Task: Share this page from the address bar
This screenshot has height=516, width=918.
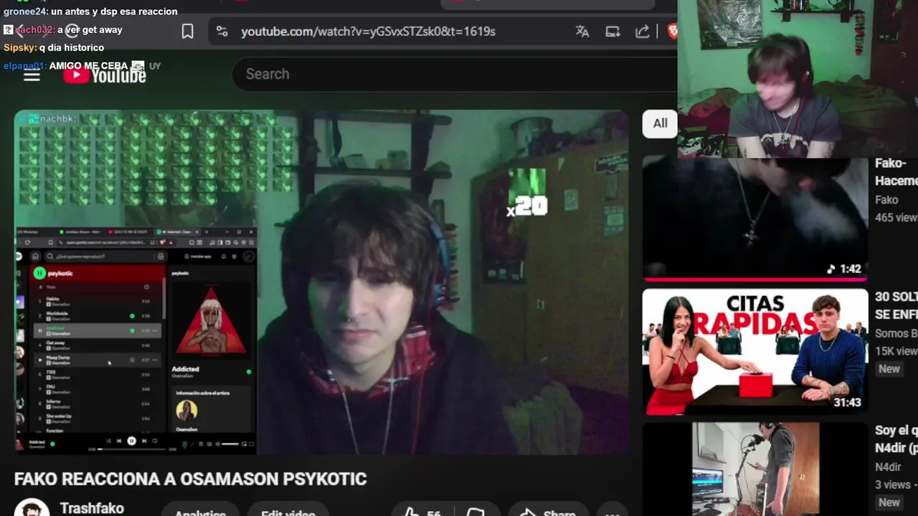Action: click(643, 32)
